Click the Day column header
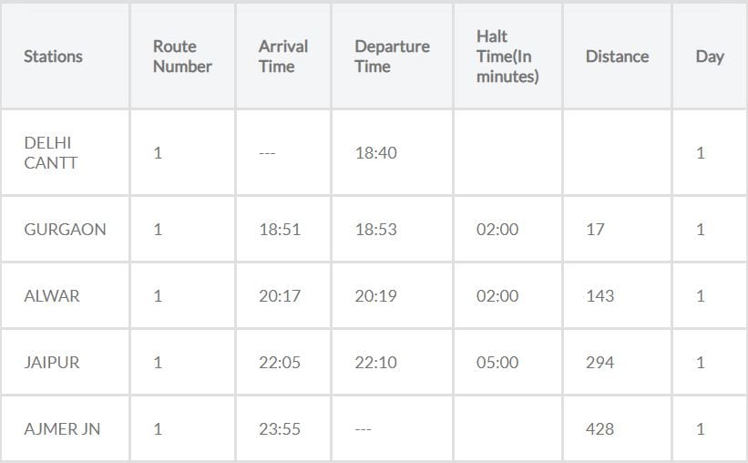The width and height of the screenshot is (748, 463). click(710, 57)
